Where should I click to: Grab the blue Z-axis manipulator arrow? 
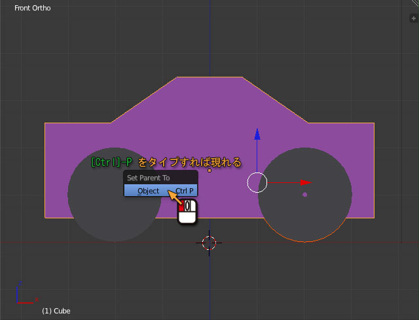click(257, 135)
